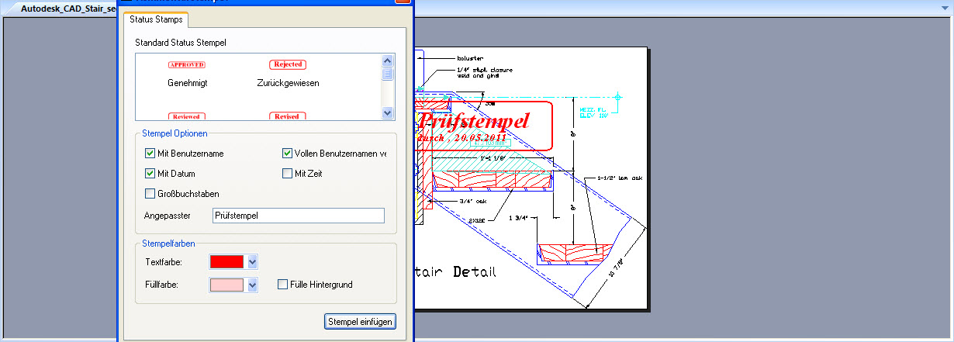Image resolution: width=954 pixels, height=342 pixels.
Task: Open the Textfarbe color dropdown arrow
Action: (x=252, y=262)
